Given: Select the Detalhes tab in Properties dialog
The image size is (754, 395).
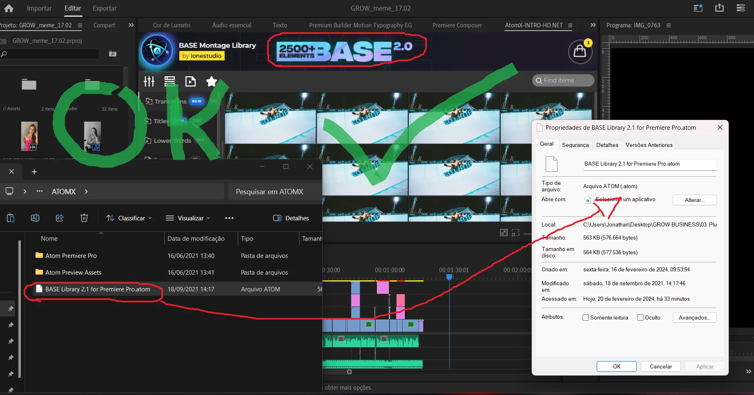Looking at the screenshot, I should click(607, 145).
